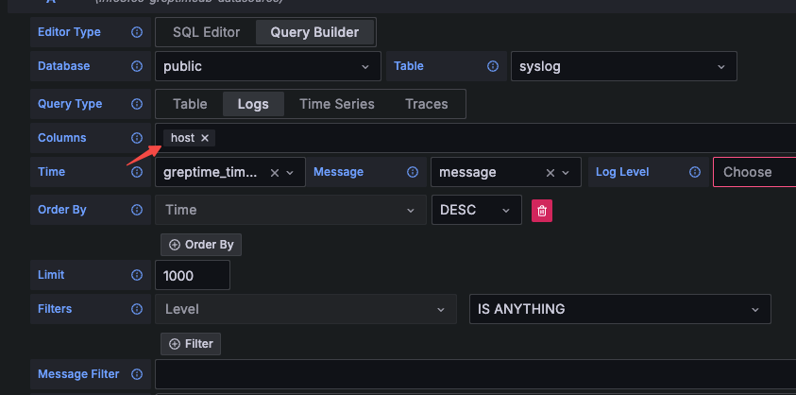The height and width of the screenshot is (395, 796).
Task: Click the add Filter button
Action: coord(191,344)
